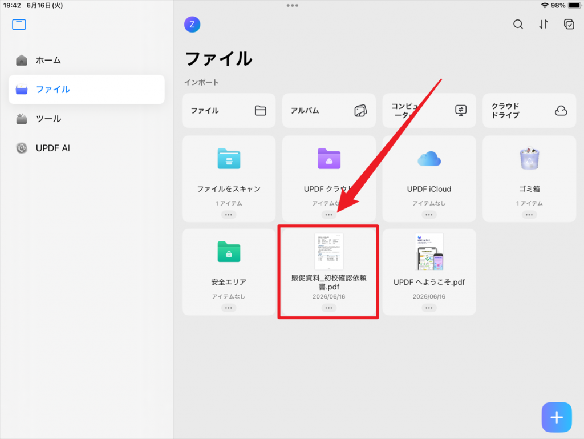584x439 pixels.
Task: Click the 2026/06/16 date under 販促資料
Action: 329,297
